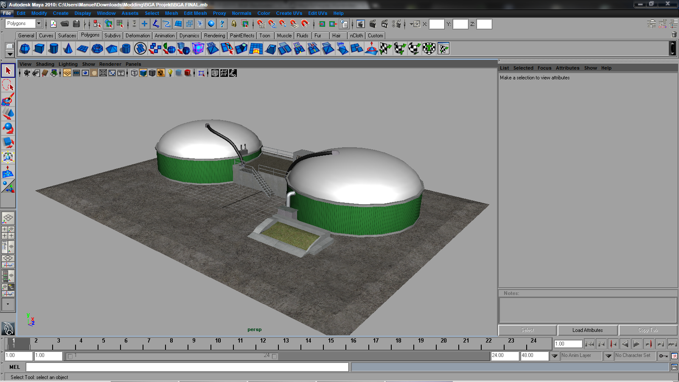The height and width of the screenshot is (382, 679).
Task: Create a polygon cylinder from shelf
Action: (x=53, y=49)
